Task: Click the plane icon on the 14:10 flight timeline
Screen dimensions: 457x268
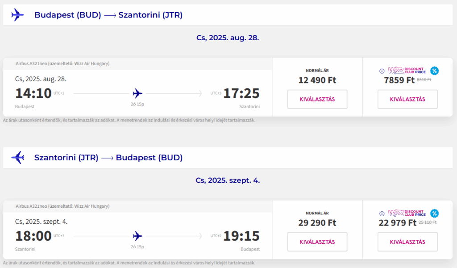Action: point(137,94)
